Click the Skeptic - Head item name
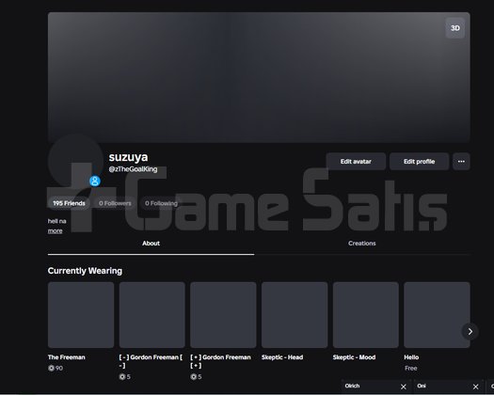The height and width of the screenshot is (395, 494). (x=282, y=357)
